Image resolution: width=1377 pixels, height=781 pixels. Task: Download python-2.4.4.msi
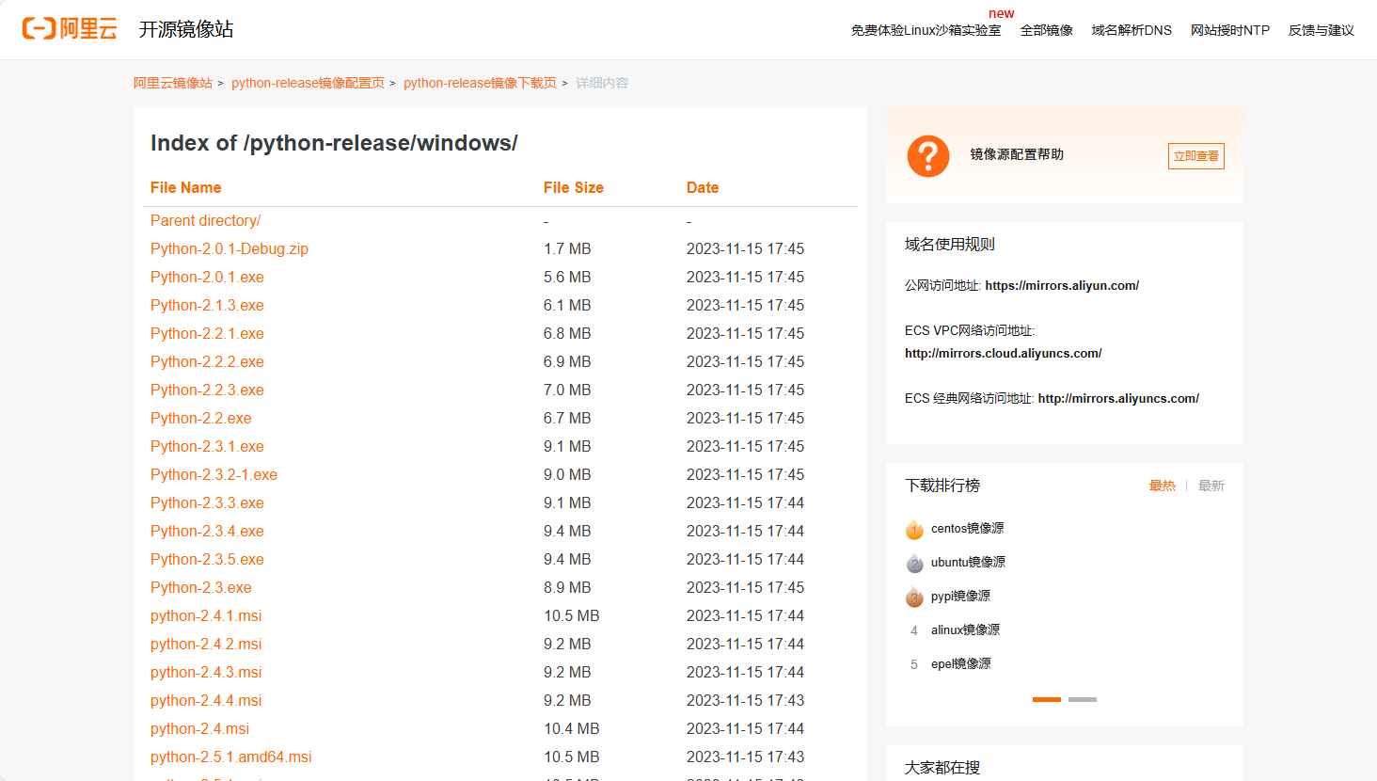tap(206, 700)
